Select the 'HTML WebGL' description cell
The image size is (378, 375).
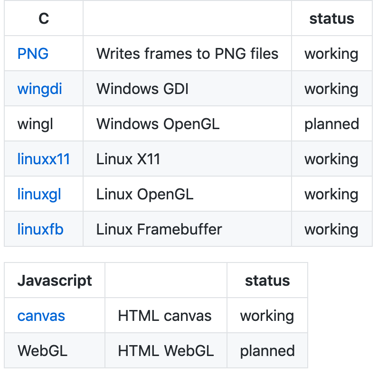[x=166, y=351]
